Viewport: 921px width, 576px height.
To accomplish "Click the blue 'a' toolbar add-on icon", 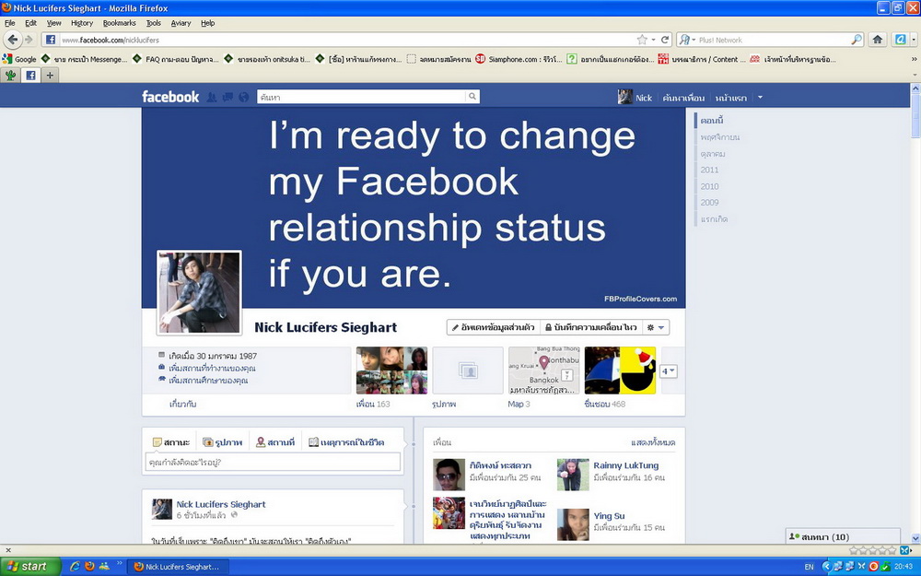I will [901, 40].
